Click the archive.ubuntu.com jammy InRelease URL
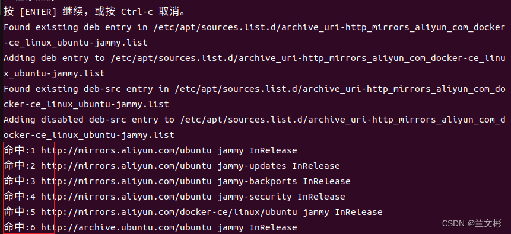The image size is (511, 234). [x=169, y=227]
